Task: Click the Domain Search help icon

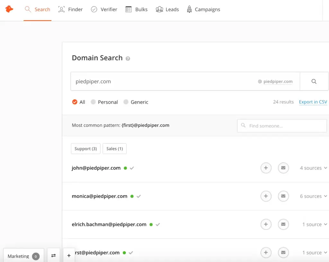Action: [128, 58]
